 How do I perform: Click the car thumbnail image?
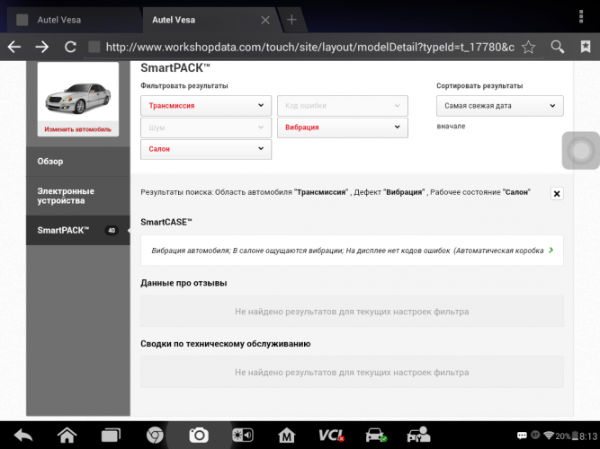[x=78, y=98]
